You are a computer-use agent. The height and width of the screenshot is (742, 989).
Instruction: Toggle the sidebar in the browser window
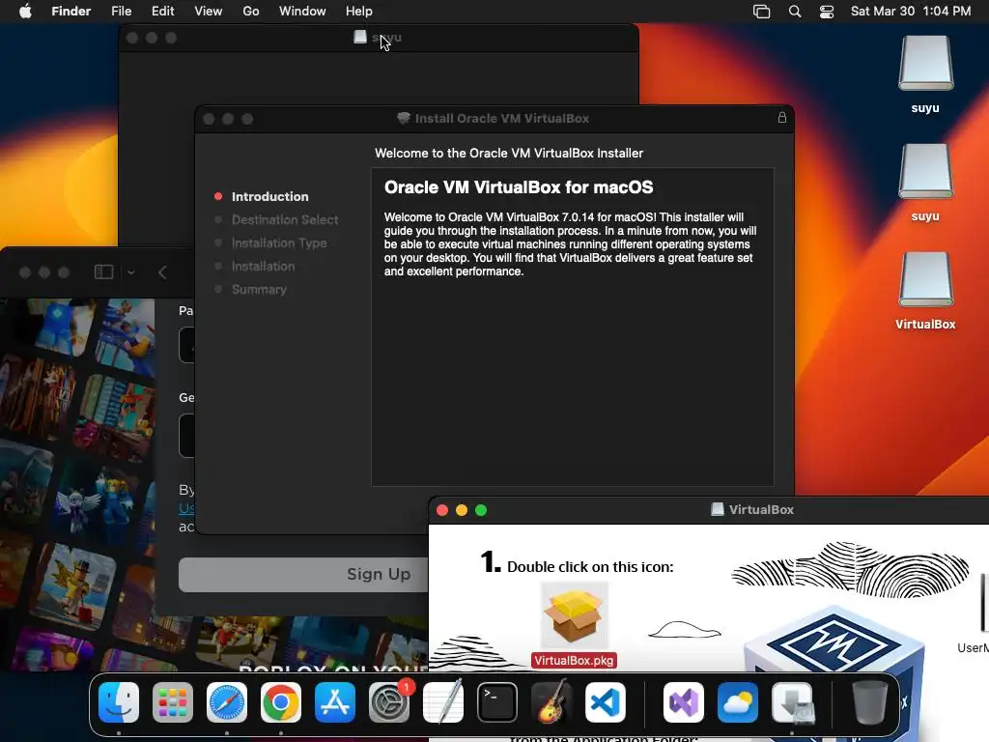click(104, 271)
